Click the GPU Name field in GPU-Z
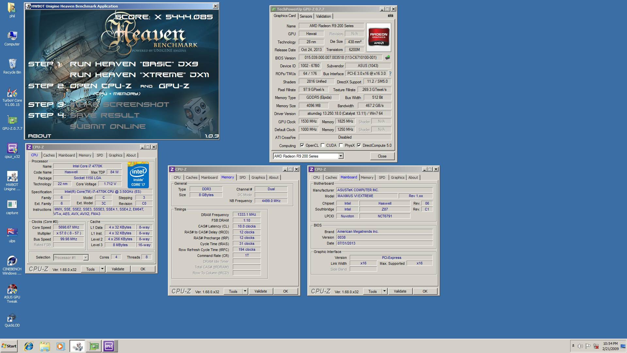This screenshot has height=353, width=627. (331, 26)
